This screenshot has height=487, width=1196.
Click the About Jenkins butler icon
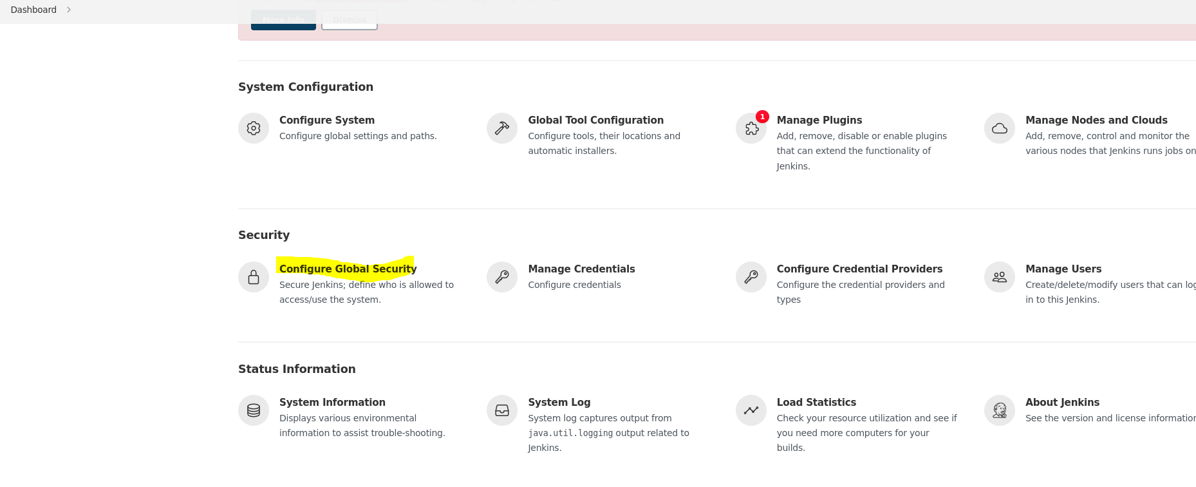(x=1000, y=410)
